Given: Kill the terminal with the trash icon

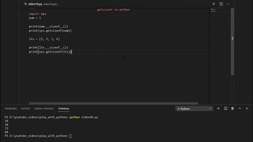Looking at the screenshot, I should coord(232,108).
